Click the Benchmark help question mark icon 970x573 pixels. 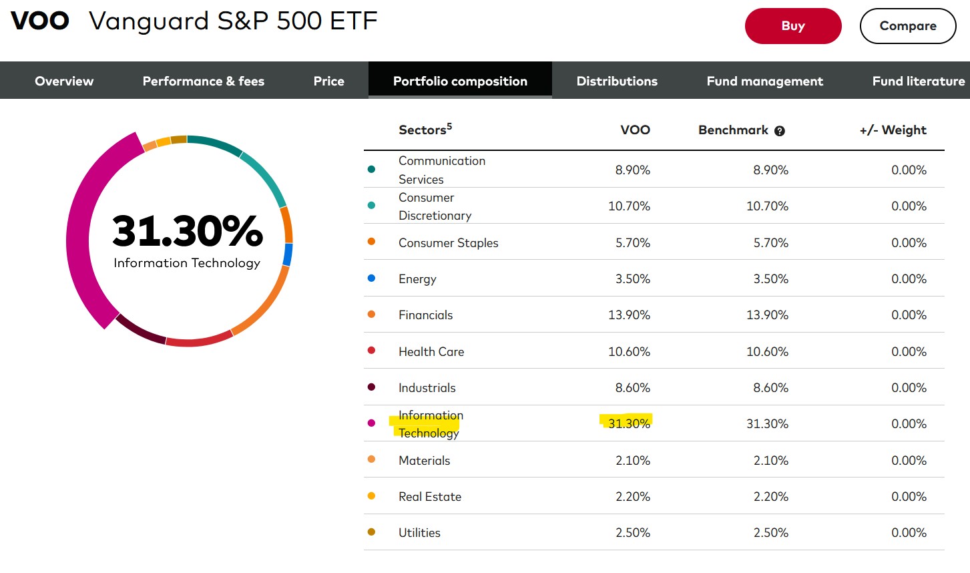tap(779, 131)
